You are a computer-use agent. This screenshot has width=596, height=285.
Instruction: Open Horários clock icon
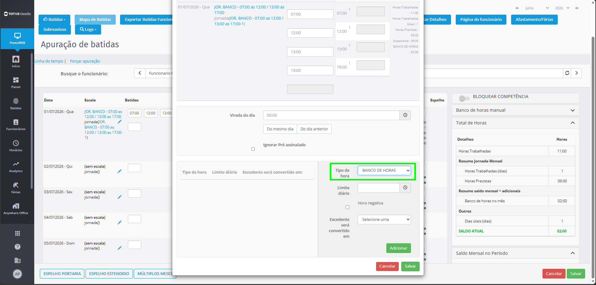coord(16,146)
